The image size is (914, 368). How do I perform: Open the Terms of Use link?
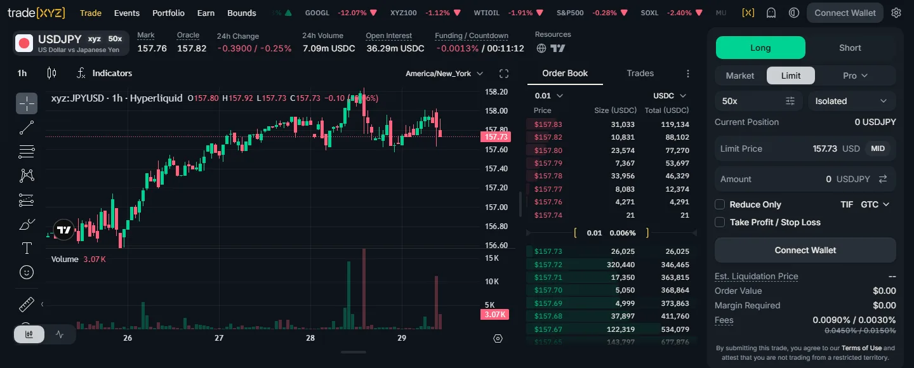861,348
